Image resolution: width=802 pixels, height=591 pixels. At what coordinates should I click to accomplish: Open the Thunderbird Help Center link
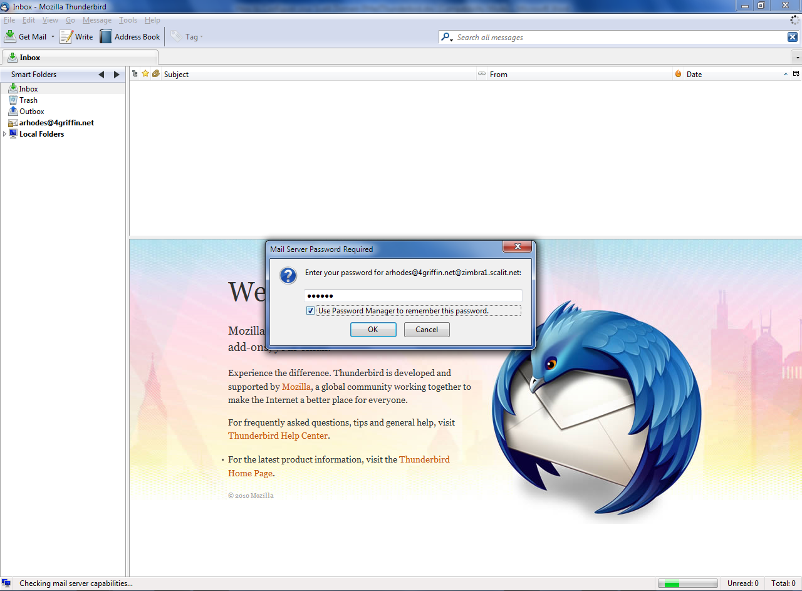[278, 436]
